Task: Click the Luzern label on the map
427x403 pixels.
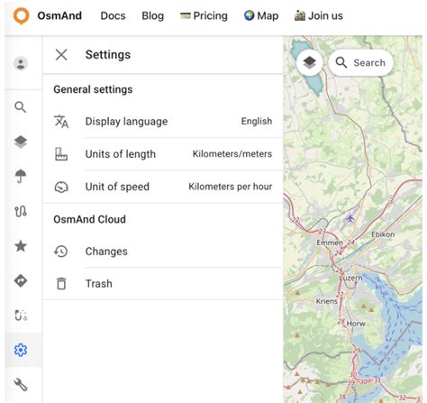Action: [350, 278]
